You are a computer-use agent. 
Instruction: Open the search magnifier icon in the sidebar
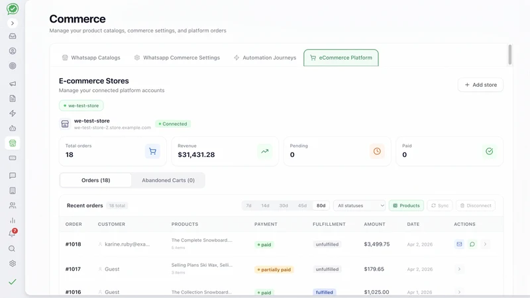tap(12, 249)
